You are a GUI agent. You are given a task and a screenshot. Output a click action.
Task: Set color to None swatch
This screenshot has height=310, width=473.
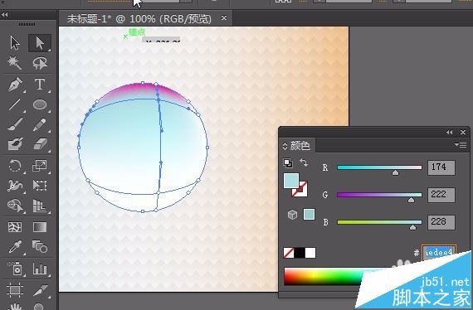tap(289, 253)
